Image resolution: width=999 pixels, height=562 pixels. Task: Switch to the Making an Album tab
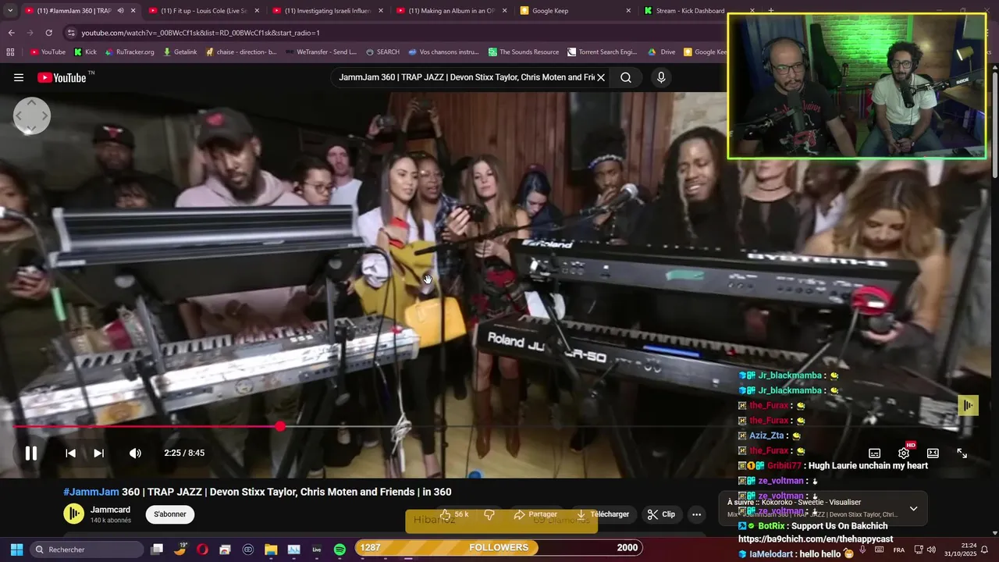pyautogui.click(x=451, y=11)
